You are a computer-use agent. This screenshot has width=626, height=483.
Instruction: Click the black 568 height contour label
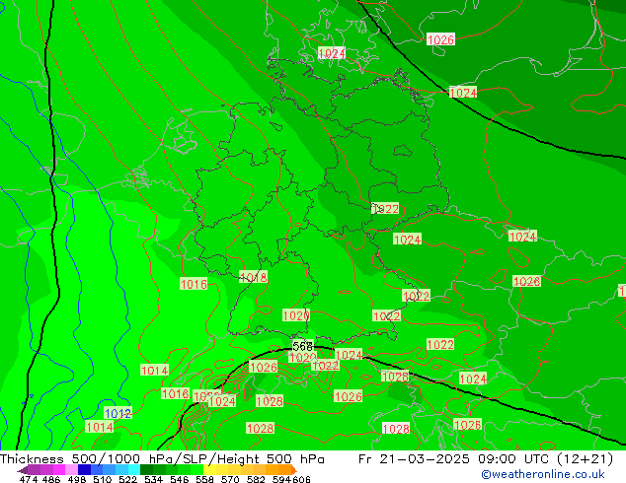[302, 346]
